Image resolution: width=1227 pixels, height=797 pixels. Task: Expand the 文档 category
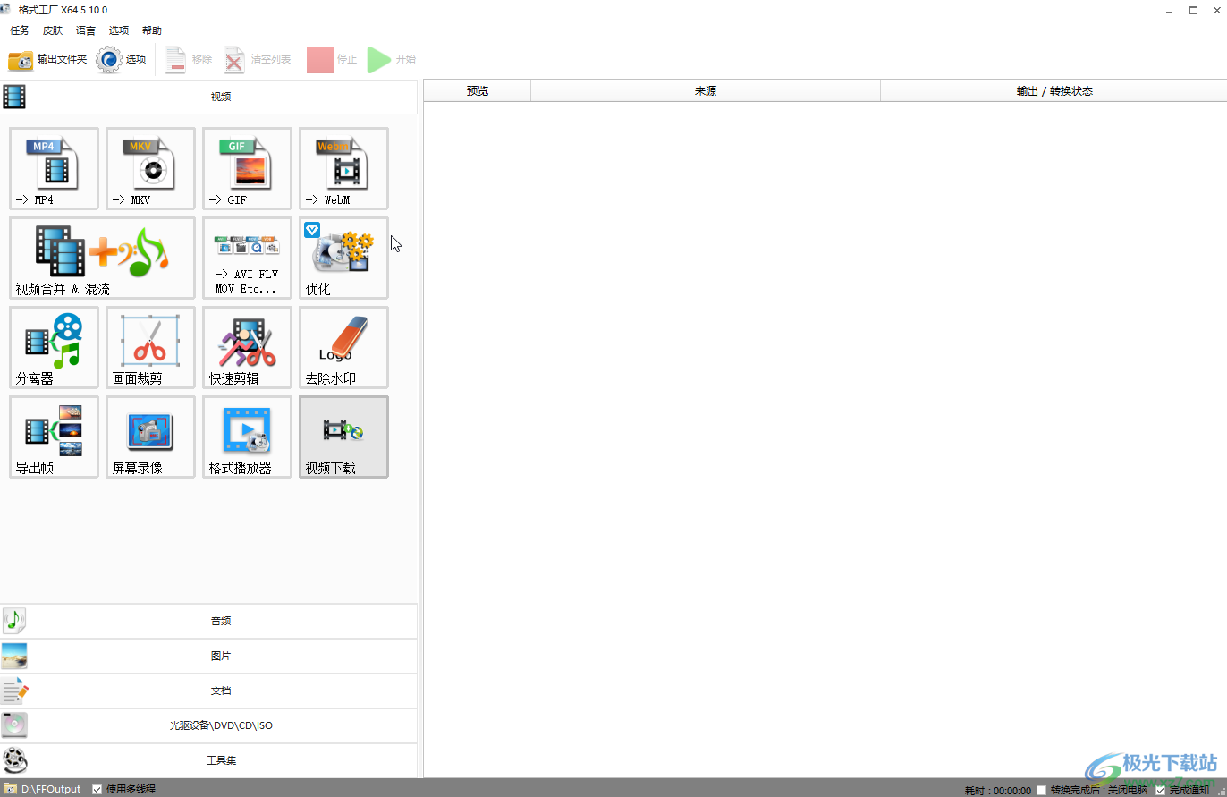[x=208, y=691]
